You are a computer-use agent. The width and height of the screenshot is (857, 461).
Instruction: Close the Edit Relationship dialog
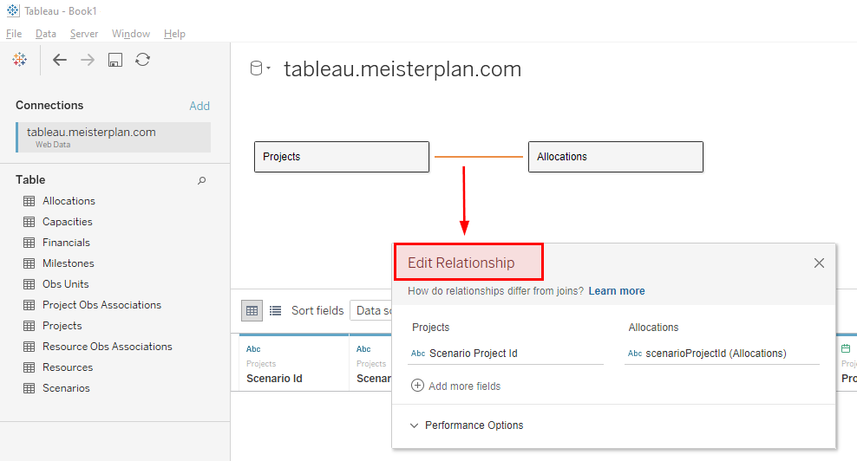coord(819,263)
